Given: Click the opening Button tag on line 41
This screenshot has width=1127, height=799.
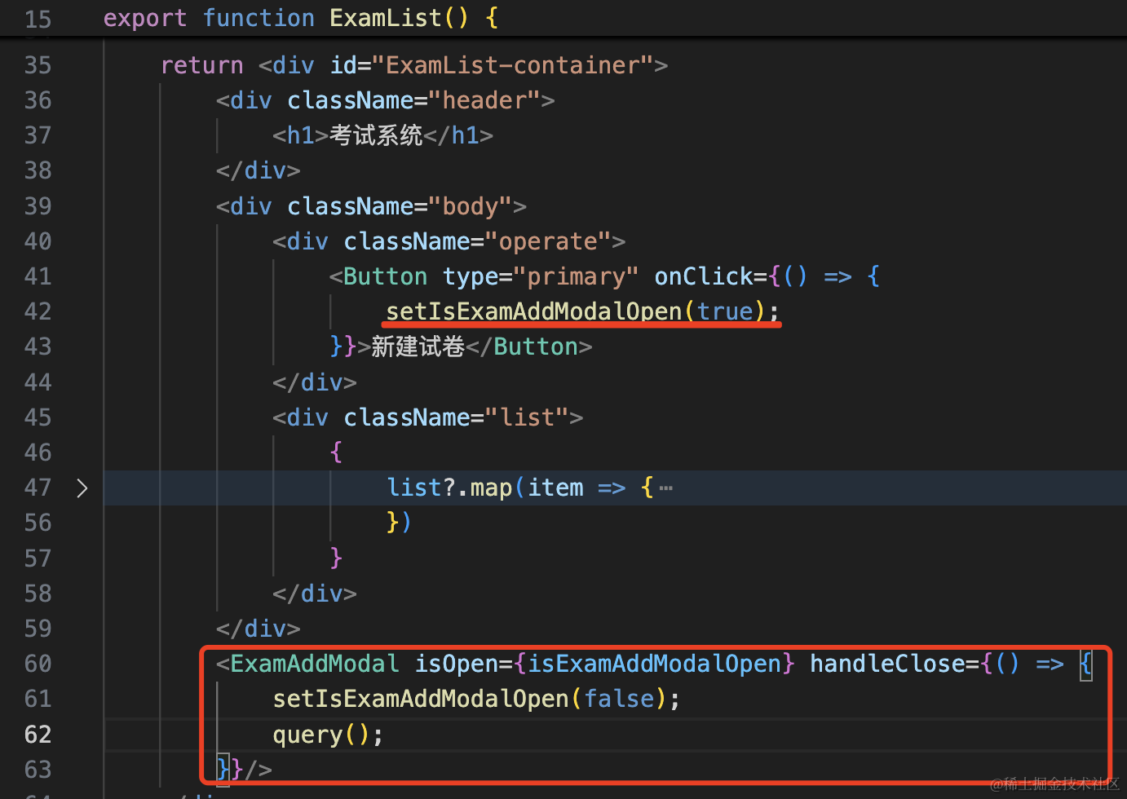Looking at the screenshot, I should [385, 276].
